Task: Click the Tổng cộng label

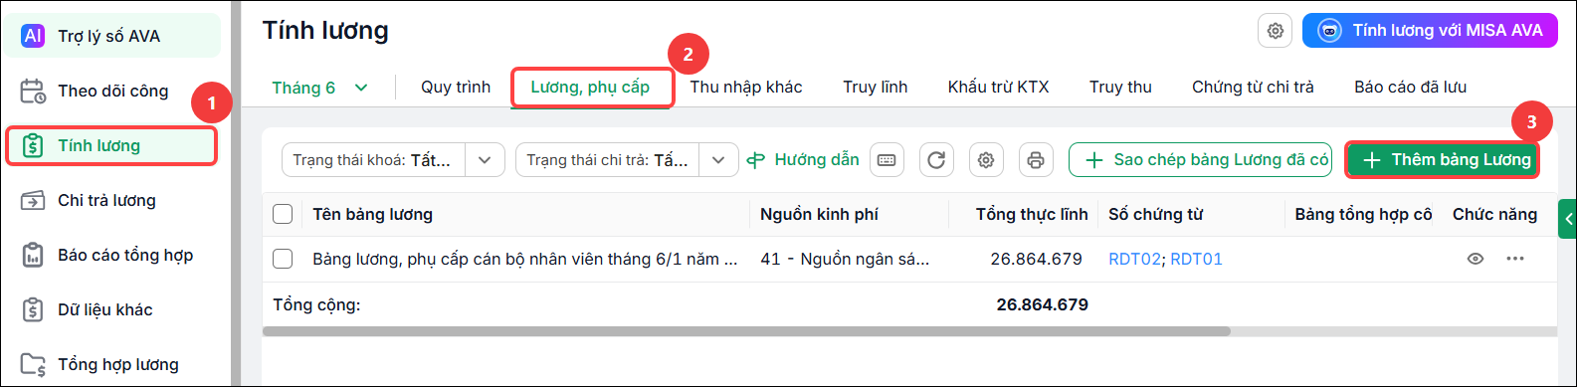Action: coord(316,304)
